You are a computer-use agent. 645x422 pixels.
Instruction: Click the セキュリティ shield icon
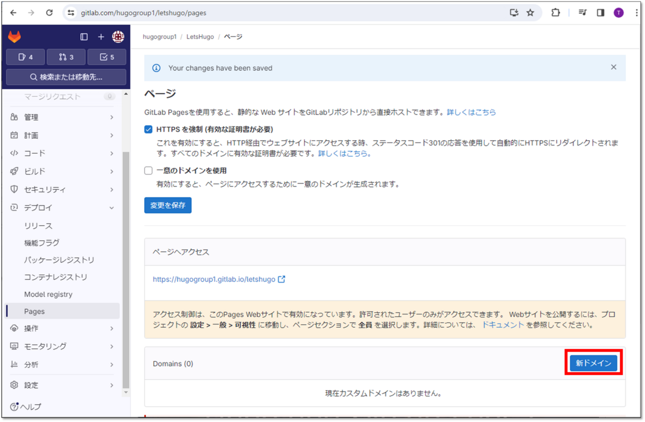click(15, 189)
